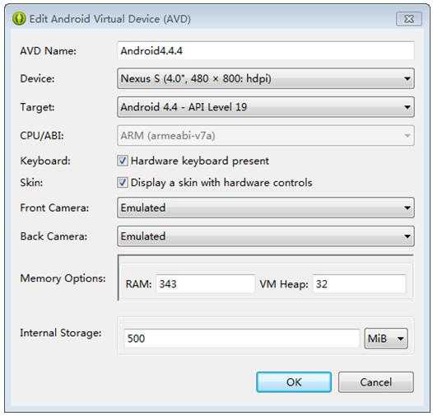Open the MiB storage unit dropdown

tap(386, 339)
